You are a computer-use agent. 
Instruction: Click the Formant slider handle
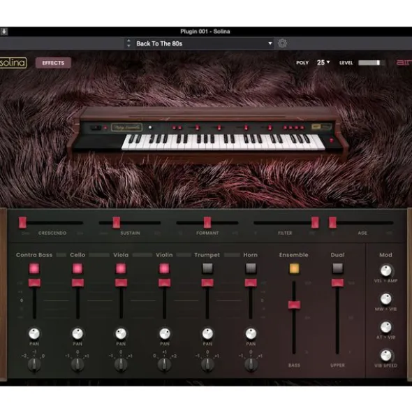[207, 222]
